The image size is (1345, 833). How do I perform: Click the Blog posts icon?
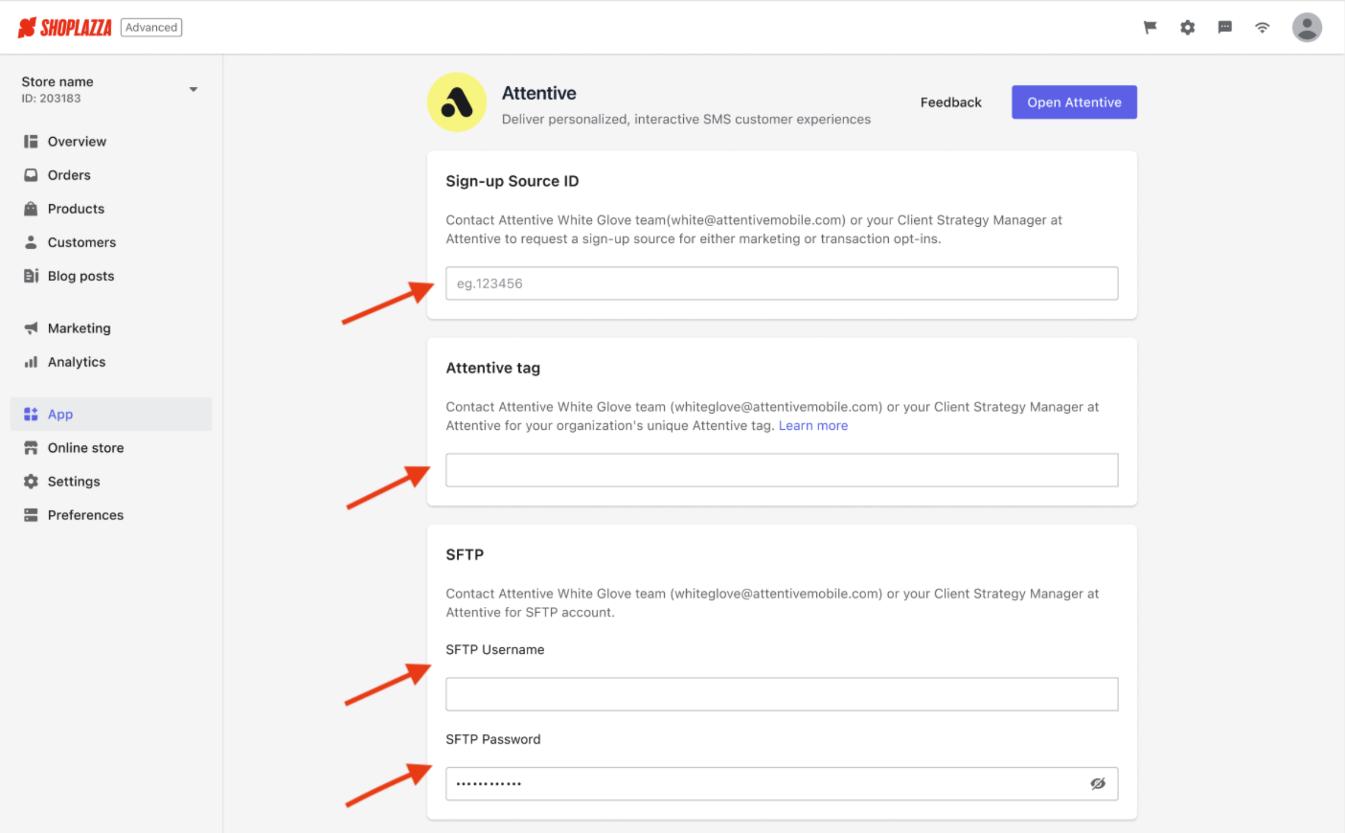31,275
